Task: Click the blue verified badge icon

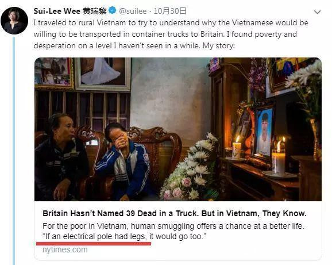Action: point(112,10)
